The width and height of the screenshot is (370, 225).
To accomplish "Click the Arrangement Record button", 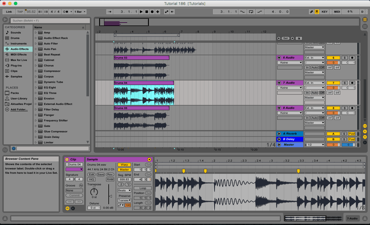I will (152, 12).
